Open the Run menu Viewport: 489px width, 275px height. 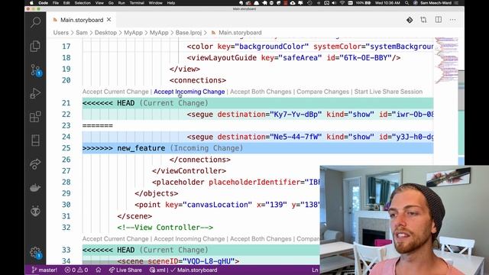click(x=121, y=3)
